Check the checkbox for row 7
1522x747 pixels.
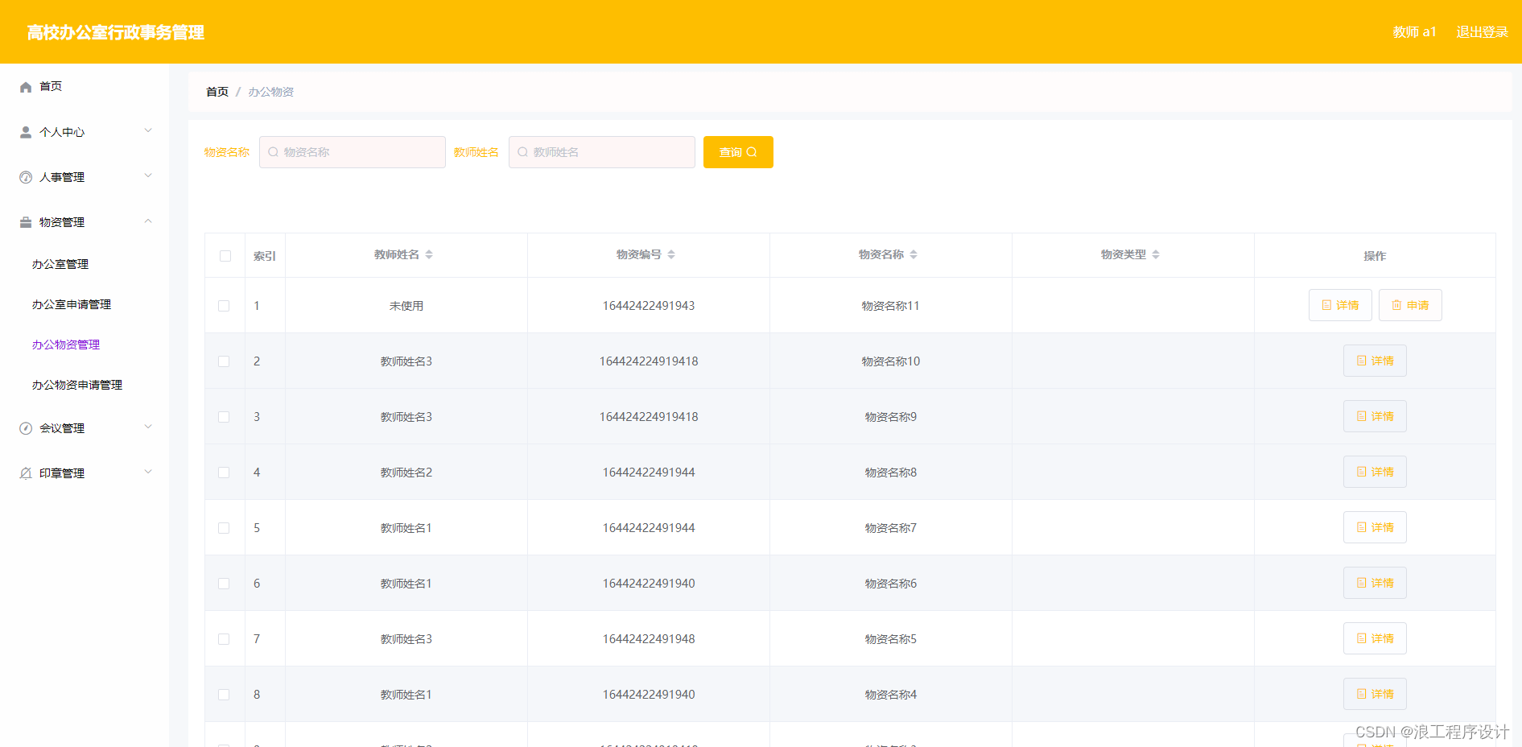coord(224,639)
